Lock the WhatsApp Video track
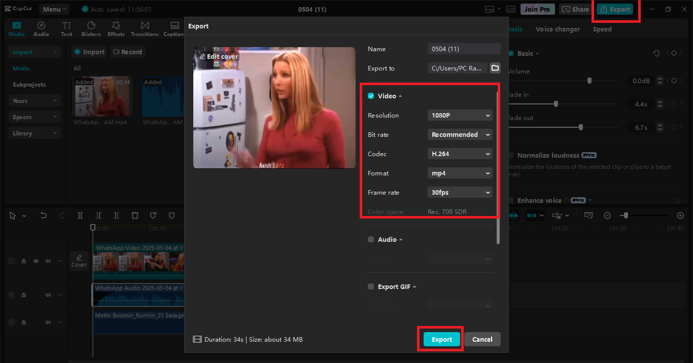 tap(24, 261)
